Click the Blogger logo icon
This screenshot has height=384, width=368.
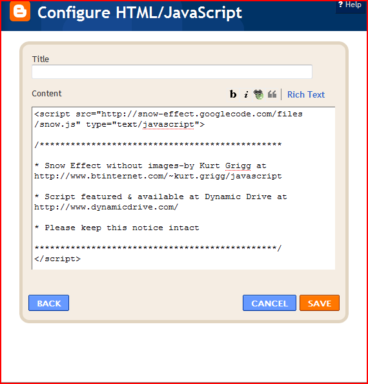20,11
